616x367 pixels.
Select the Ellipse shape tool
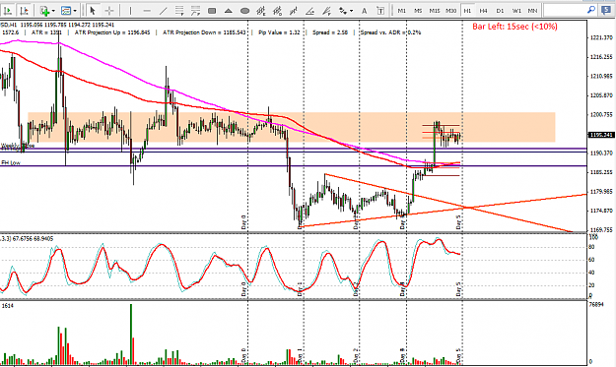click(244, 11)
